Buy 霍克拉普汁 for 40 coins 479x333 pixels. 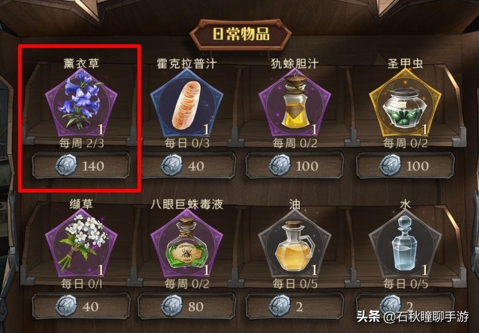[x=186, y=166]
